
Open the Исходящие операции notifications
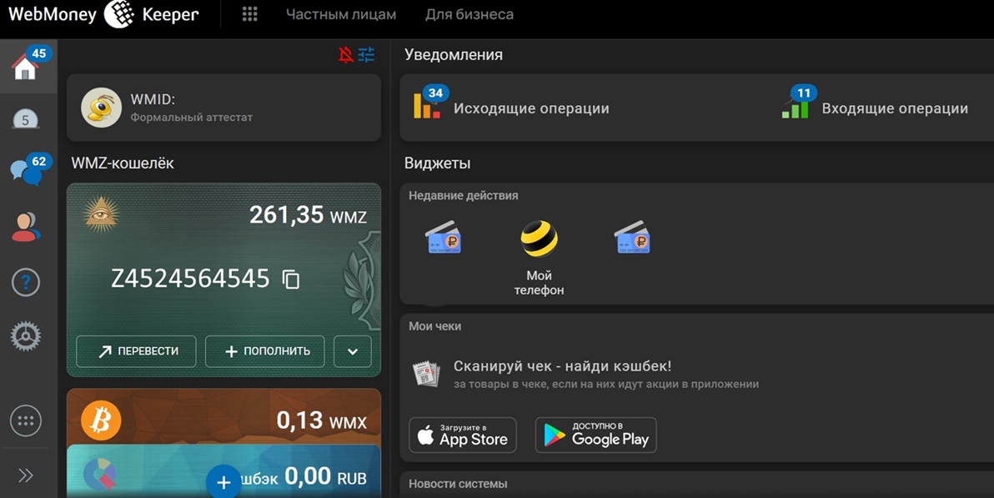click(x=530, y=108)
